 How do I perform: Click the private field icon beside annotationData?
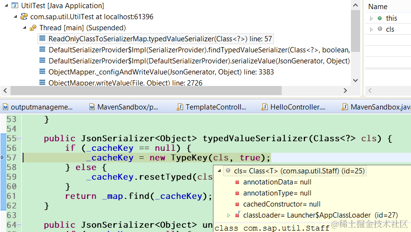pos(237,182)
